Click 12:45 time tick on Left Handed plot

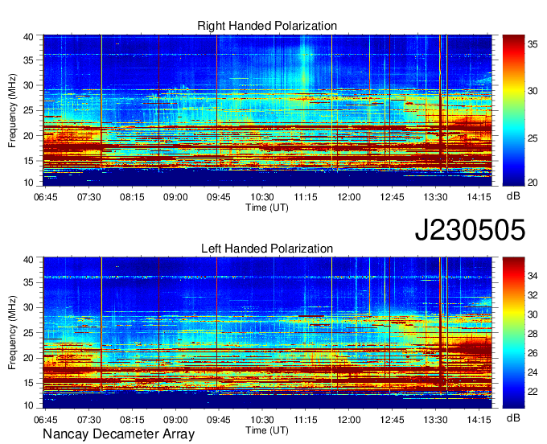coord(392,420)
